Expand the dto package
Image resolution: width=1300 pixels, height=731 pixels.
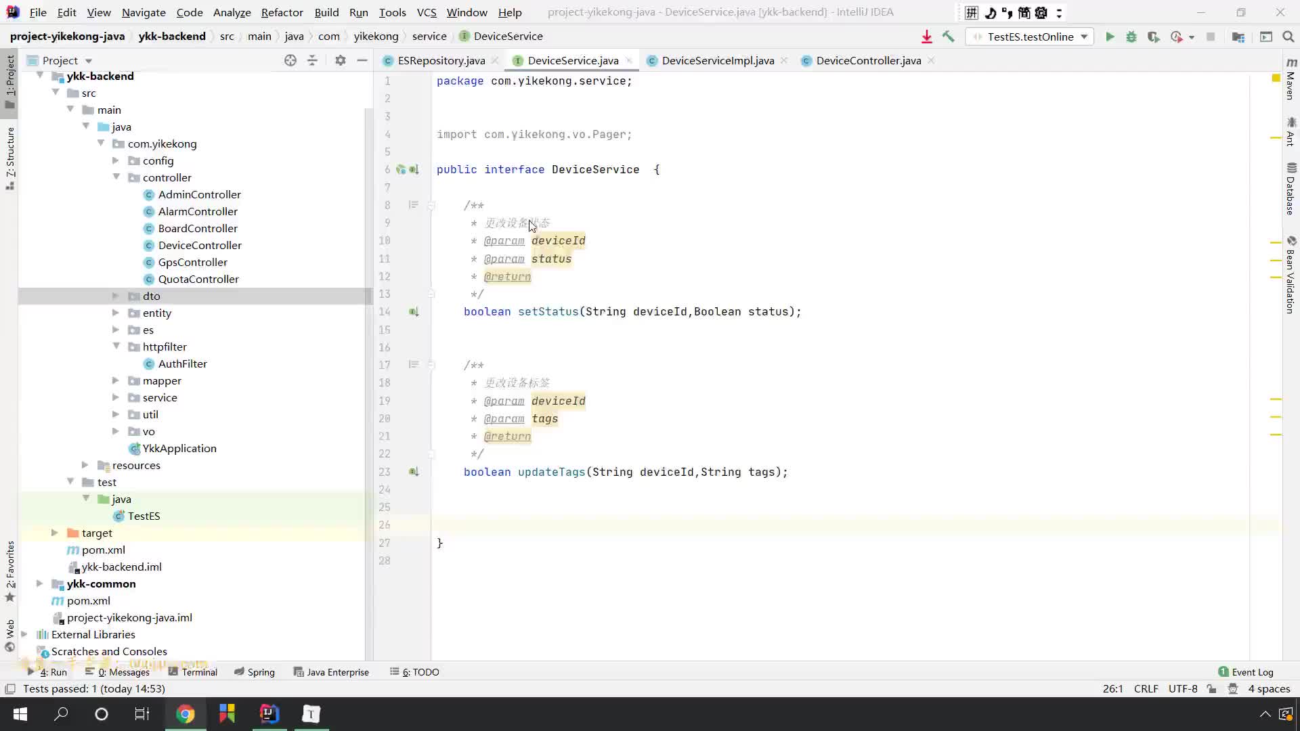tap(116, 296)
